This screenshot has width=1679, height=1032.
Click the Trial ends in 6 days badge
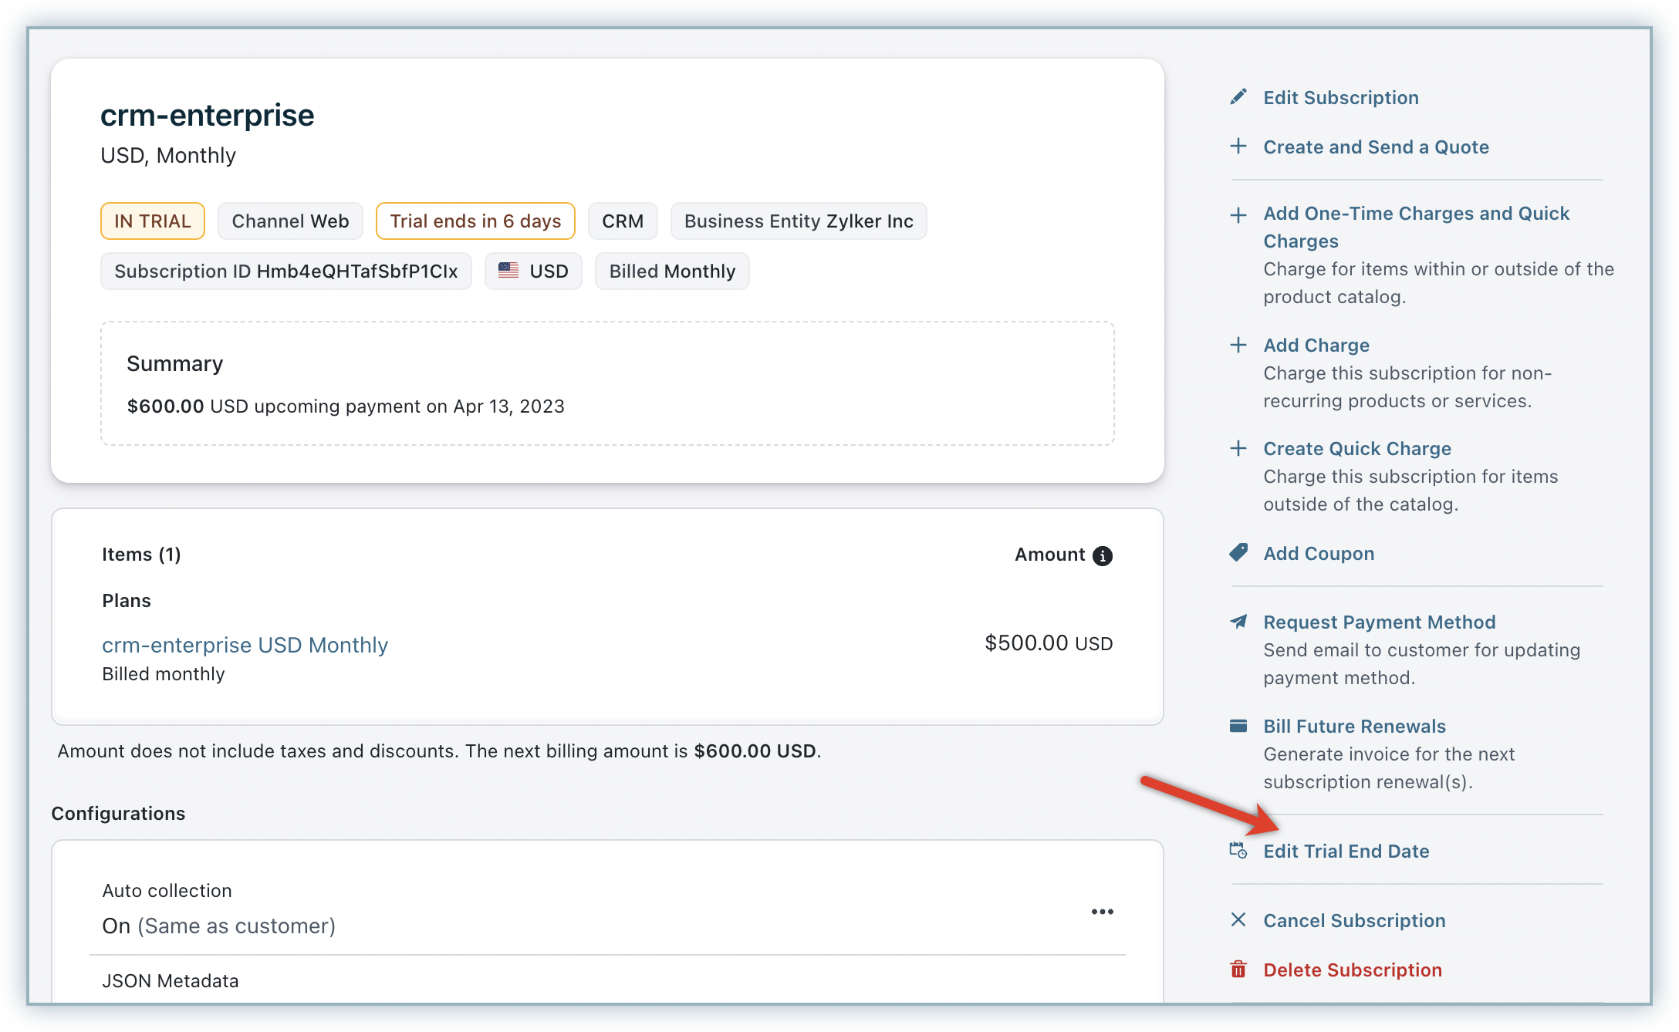tap(475, 221)
